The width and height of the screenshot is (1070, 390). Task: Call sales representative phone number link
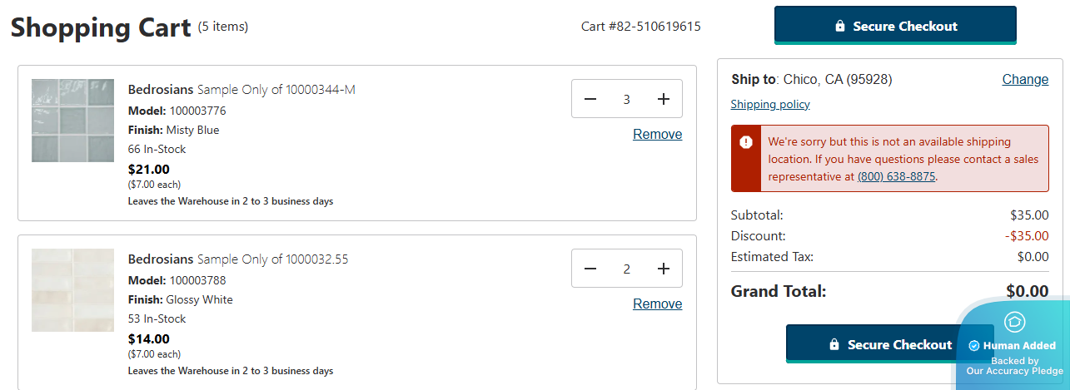click(896, 176)
